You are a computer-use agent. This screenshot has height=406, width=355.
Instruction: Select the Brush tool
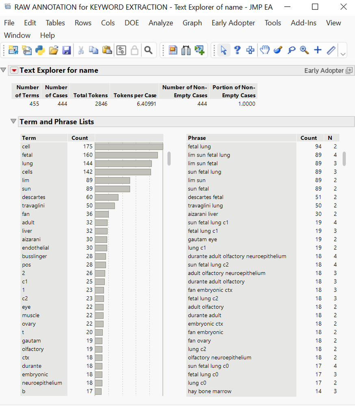278,50
